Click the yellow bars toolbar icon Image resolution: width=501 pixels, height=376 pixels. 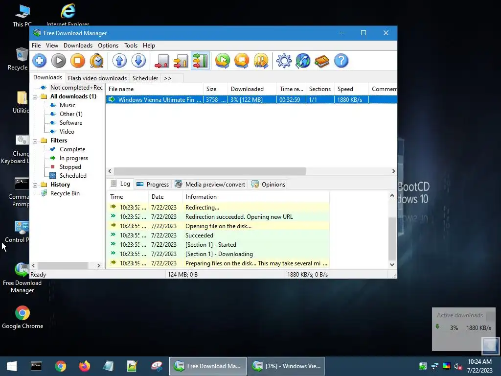coord(261,61)
